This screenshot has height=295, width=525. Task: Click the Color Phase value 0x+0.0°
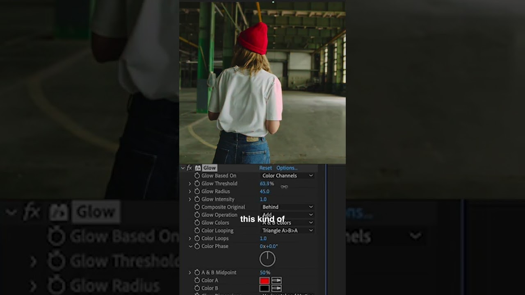[269, 246]
